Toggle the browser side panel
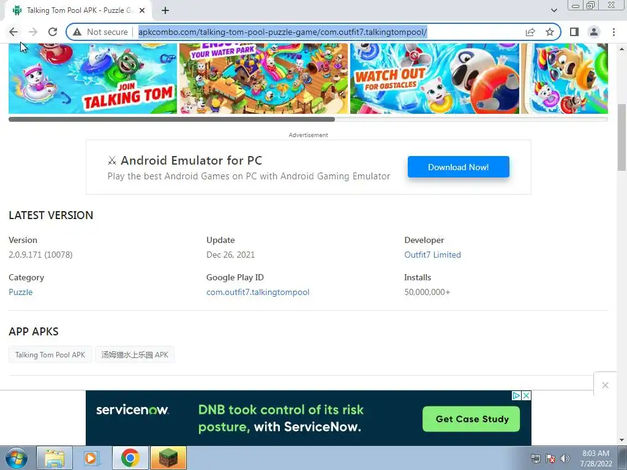The width and height of the screenshot is (627, 470). click(574, 32)
